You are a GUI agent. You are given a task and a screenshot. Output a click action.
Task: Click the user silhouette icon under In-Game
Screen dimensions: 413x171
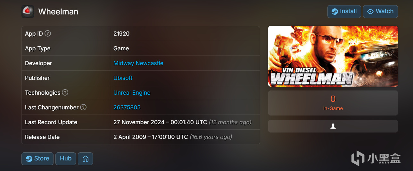point(333,126)
